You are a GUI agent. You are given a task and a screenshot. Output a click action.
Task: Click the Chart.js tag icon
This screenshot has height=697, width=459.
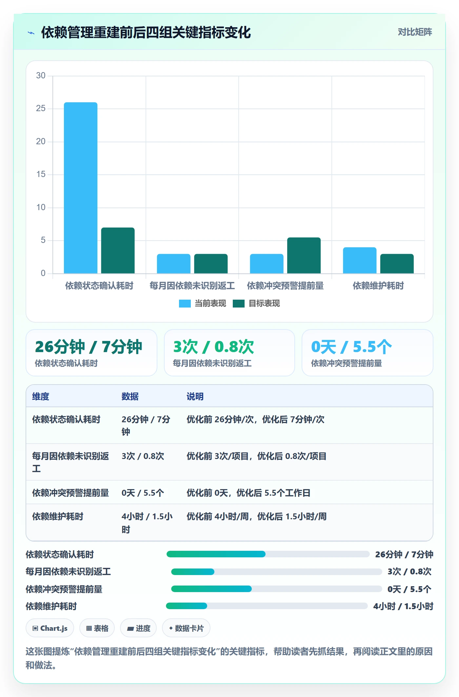(x=35, y=628)
